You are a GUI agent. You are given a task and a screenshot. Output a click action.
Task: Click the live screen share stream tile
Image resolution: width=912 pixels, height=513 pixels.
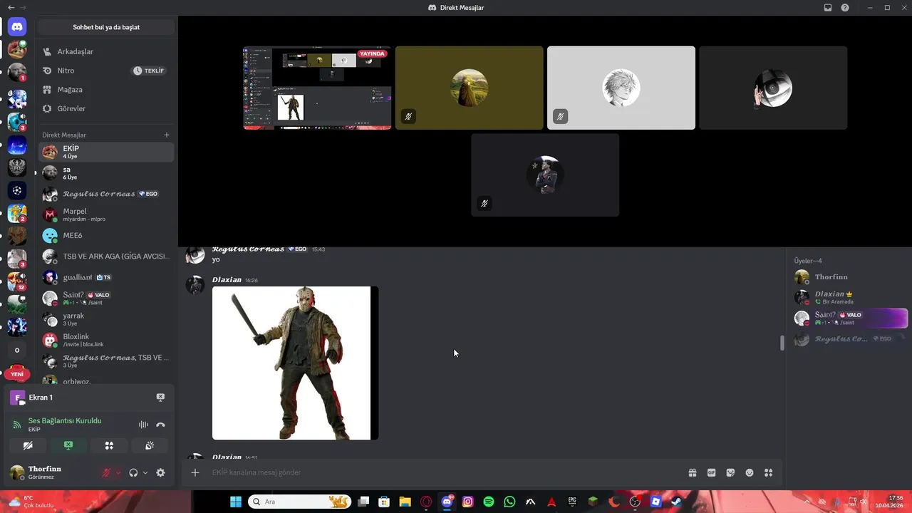pos(317,88)
